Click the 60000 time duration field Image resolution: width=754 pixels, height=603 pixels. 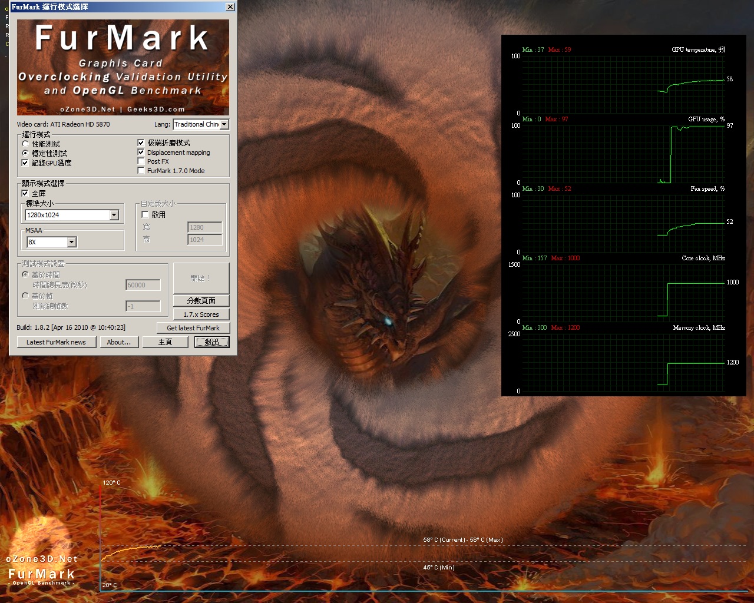(x=143, y=285)
